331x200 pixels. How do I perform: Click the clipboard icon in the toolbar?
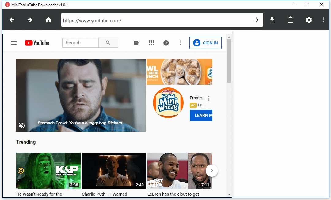pyautogui.click(x=290, y=20)
